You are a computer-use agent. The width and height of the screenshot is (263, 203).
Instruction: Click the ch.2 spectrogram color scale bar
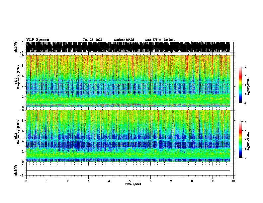pyautogui.click(x=240, y=140)
